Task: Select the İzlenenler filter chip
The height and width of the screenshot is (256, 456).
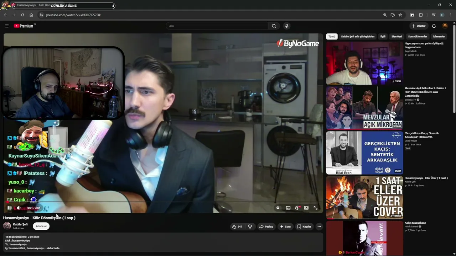Action: click(439, 37)
